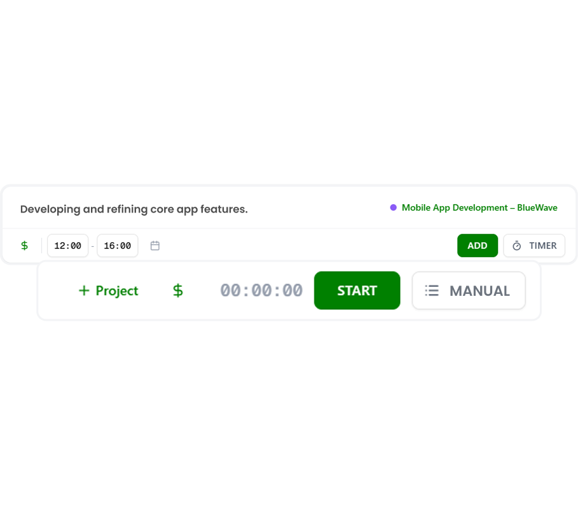Toggle billable dollar icon next to + Project
Viewport: 578px width, 507px height.
(178, 291)
